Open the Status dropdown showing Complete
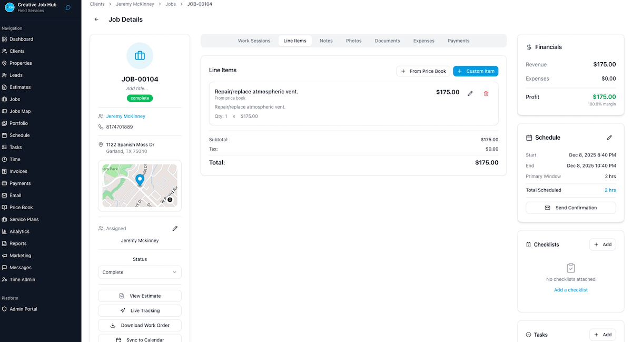The image size is (632, 342). (139, 272)
